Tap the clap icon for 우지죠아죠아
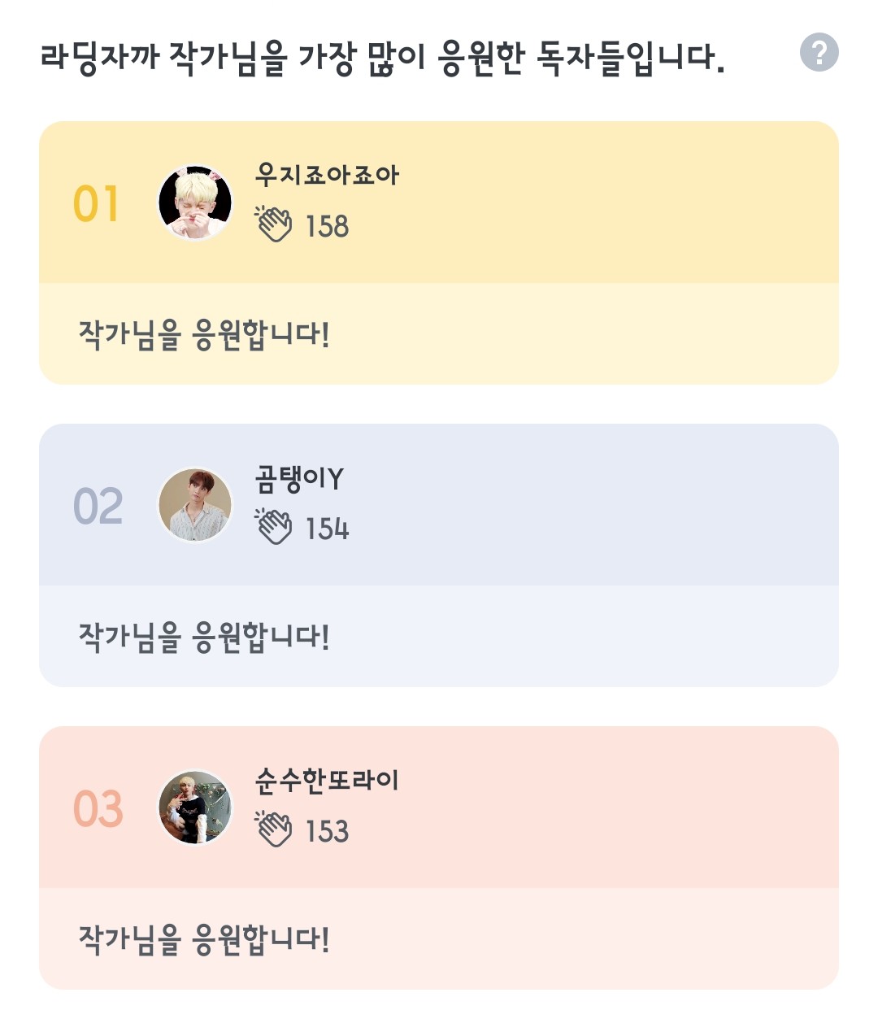Screen dimensions: 878x1010 tap(274, 224)
